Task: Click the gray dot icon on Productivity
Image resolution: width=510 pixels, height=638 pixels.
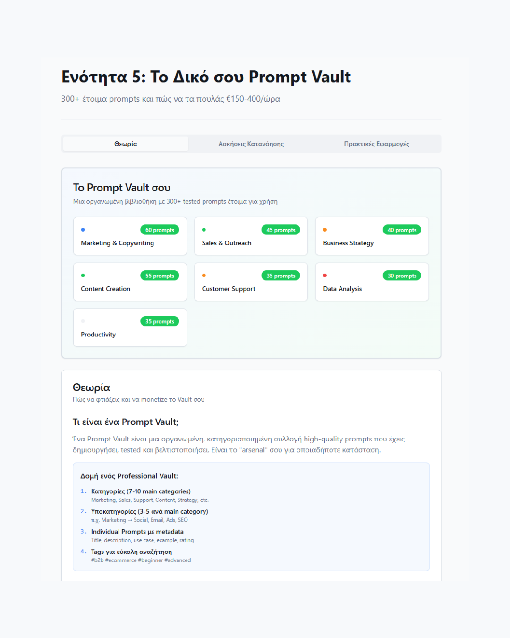Action: click(x=83, y=320)
